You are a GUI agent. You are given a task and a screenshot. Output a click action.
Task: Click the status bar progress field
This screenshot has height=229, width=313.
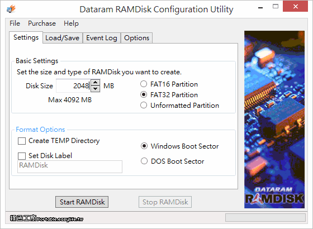tap(265, 218)
